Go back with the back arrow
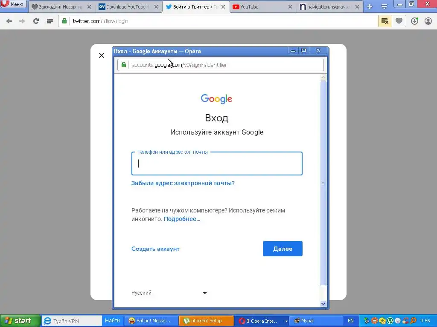 click(9, 21)
